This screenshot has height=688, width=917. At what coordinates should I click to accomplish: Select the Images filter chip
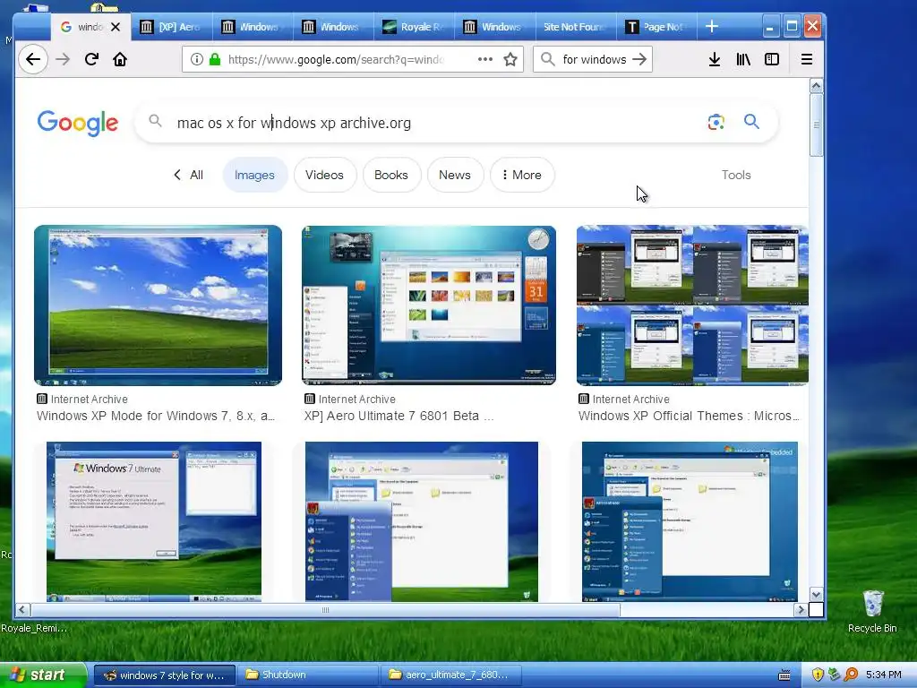pyautogui.click(x=254, y=175)
